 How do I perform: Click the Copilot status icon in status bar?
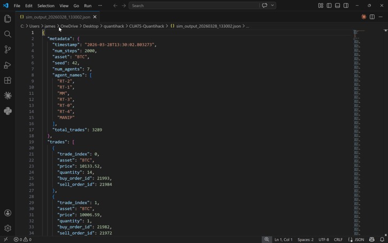pyautogui.click(x=372, y=240)
